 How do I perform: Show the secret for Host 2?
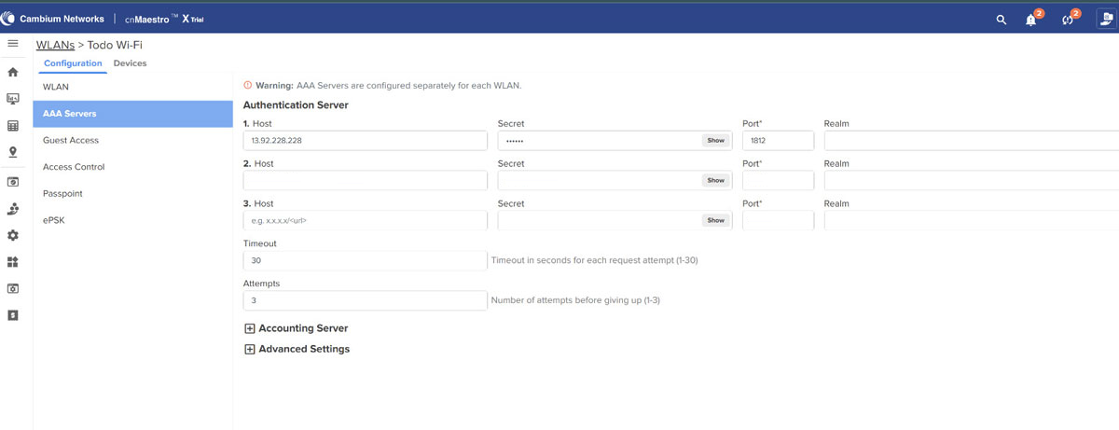715,181
